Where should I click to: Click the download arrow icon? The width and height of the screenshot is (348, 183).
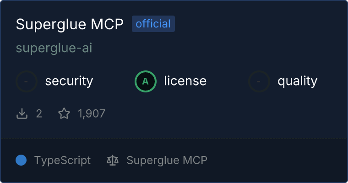pyautogui.click(x=22, y=113)
